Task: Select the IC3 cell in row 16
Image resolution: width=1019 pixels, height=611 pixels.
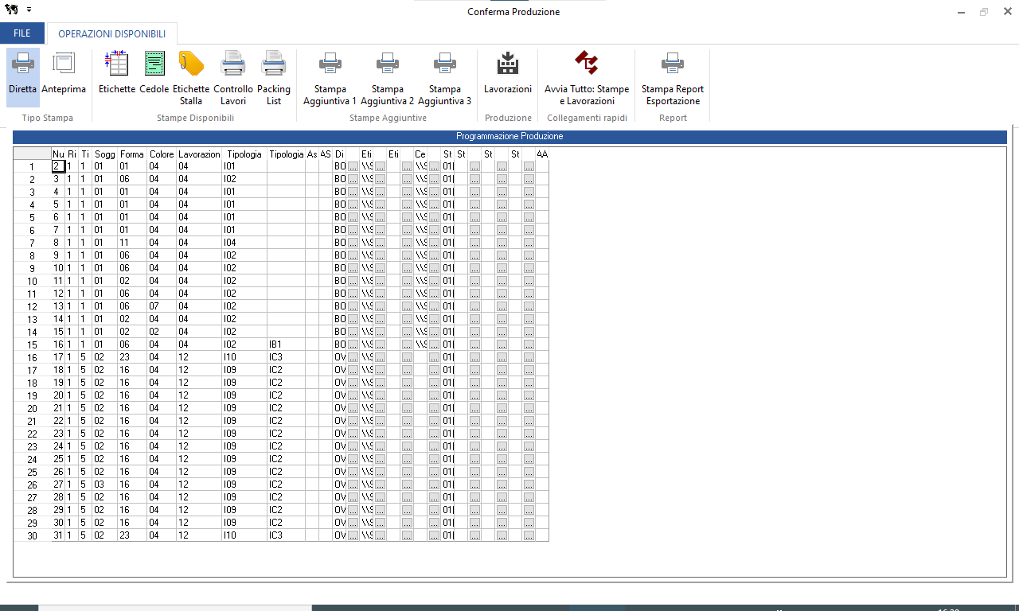Action: coord(286,357)
